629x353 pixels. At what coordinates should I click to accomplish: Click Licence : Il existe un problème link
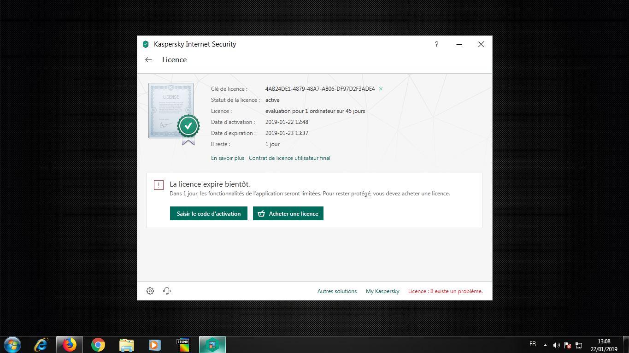pyautogui.click(x=445, y=291)
